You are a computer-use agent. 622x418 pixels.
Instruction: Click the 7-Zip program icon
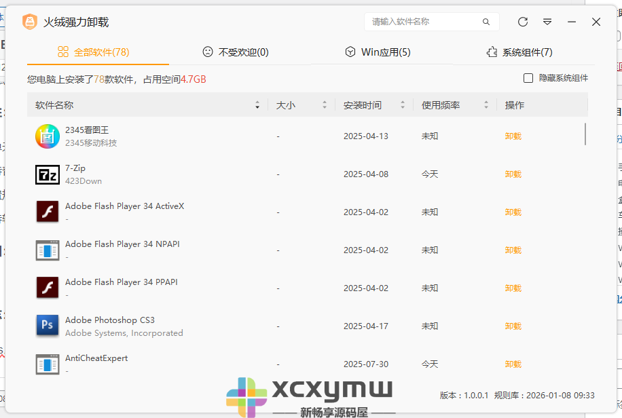pos(47,174)
